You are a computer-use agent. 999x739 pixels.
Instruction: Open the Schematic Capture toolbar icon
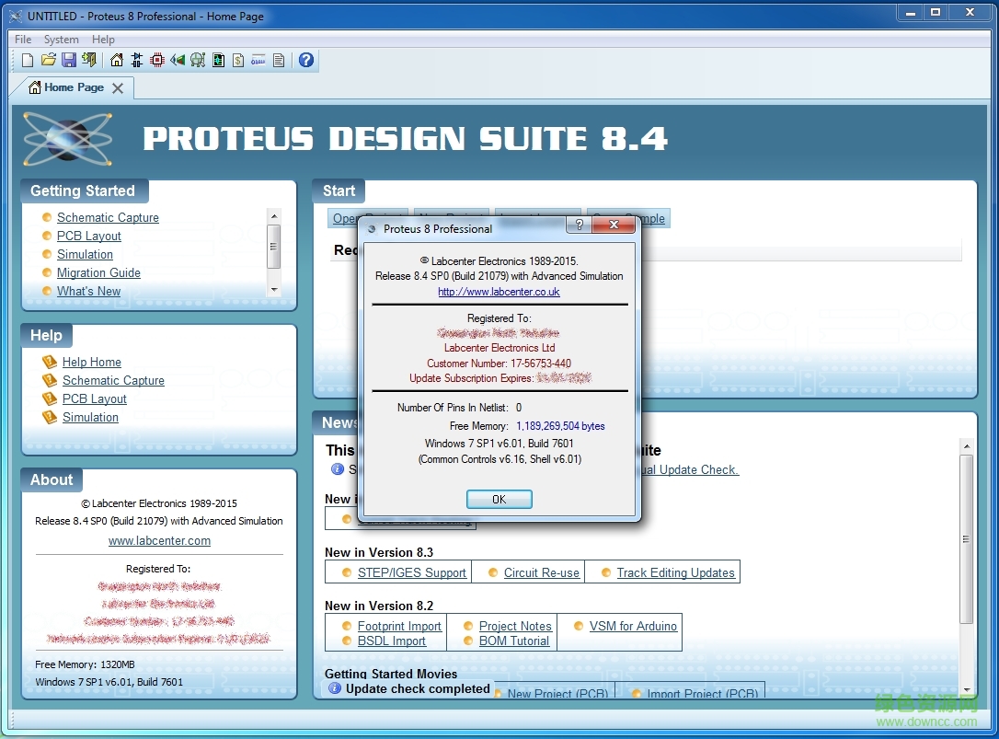135,59
